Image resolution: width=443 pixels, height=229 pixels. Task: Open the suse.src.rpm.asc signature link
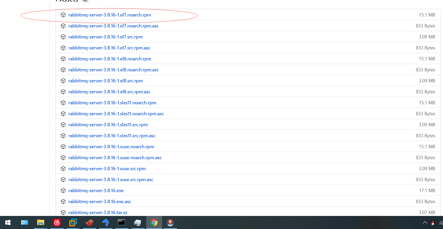coord(111,180)
